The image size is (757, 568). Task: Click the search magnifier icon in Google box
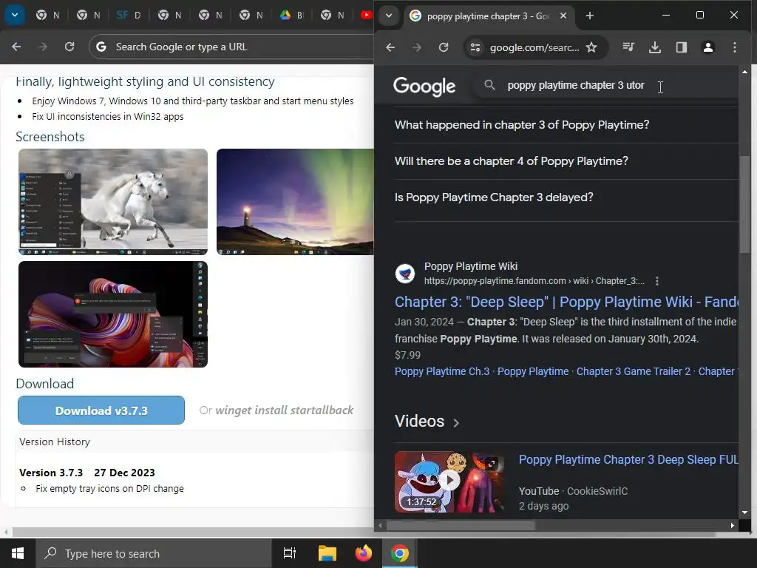click(489, 86)
